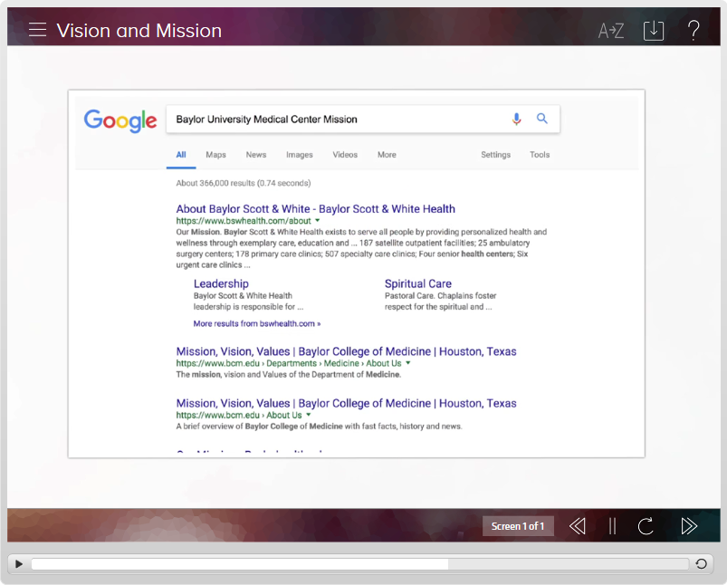Screen dimensions: 727x585
Task: Advance to next screen with double-right arrow
Action: [689, 526]
